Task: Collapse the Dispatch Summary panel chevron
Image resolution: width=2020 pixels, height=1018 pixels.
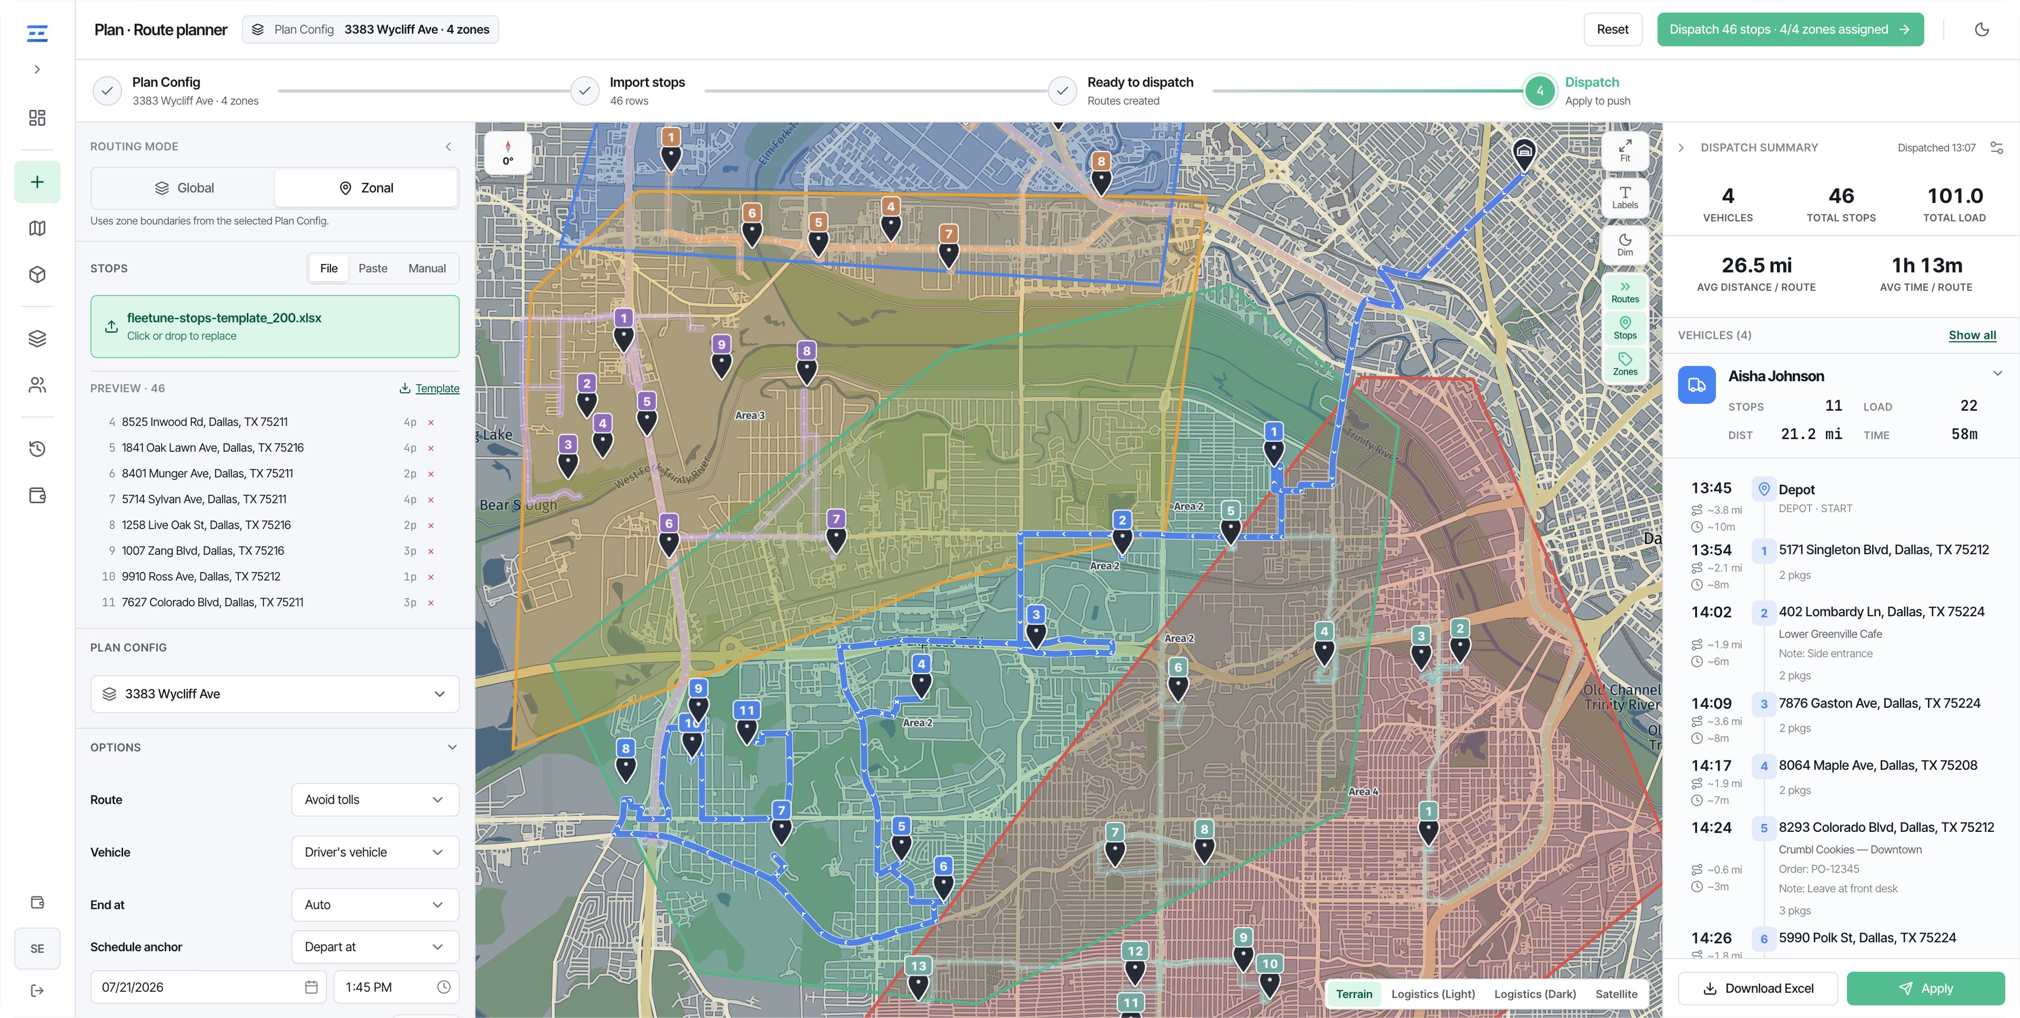Action: pyautogui.click(x=1681, y=147)
